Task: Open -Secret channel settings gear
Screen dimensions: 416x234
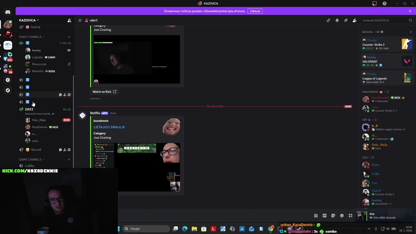Action: coord(69,150)
